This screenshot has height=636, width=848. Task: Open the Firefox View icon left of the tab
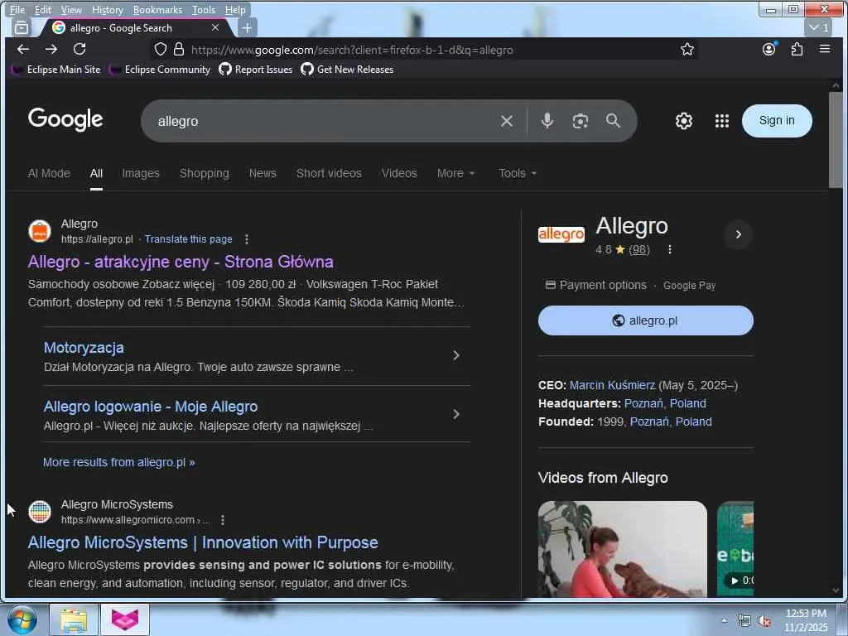pos(21,27)
